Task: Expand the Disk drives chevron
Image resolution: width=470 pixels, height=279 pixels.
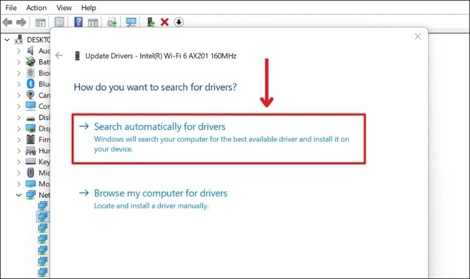Action: (x=18, y=118)
